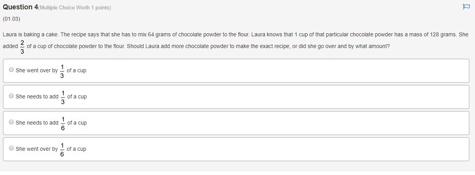Click the Question 4 heading
The image size is (475, 175).
pyautogui.click(x=20, y=7)
